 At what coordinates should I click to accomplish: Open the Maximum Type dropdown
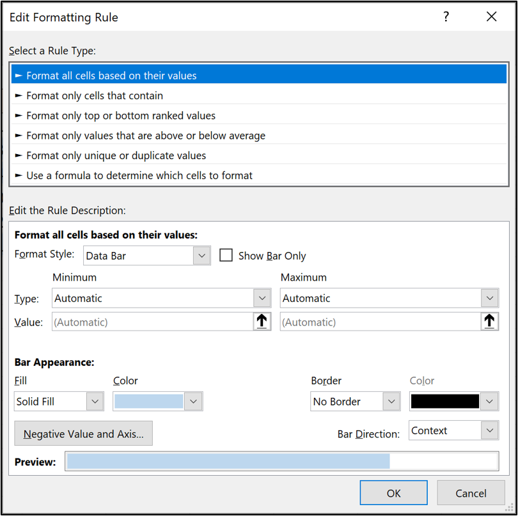coord(490,298)
